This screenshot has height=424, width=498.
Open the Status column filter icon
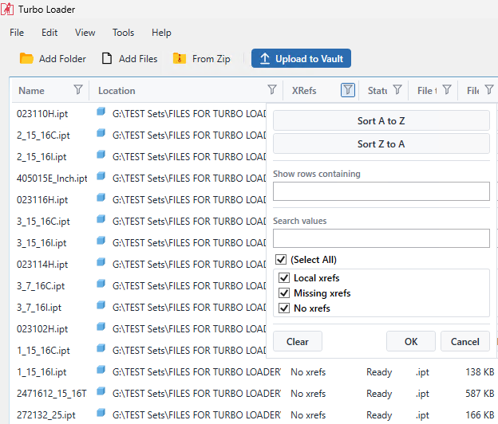[x=397, y=90]
